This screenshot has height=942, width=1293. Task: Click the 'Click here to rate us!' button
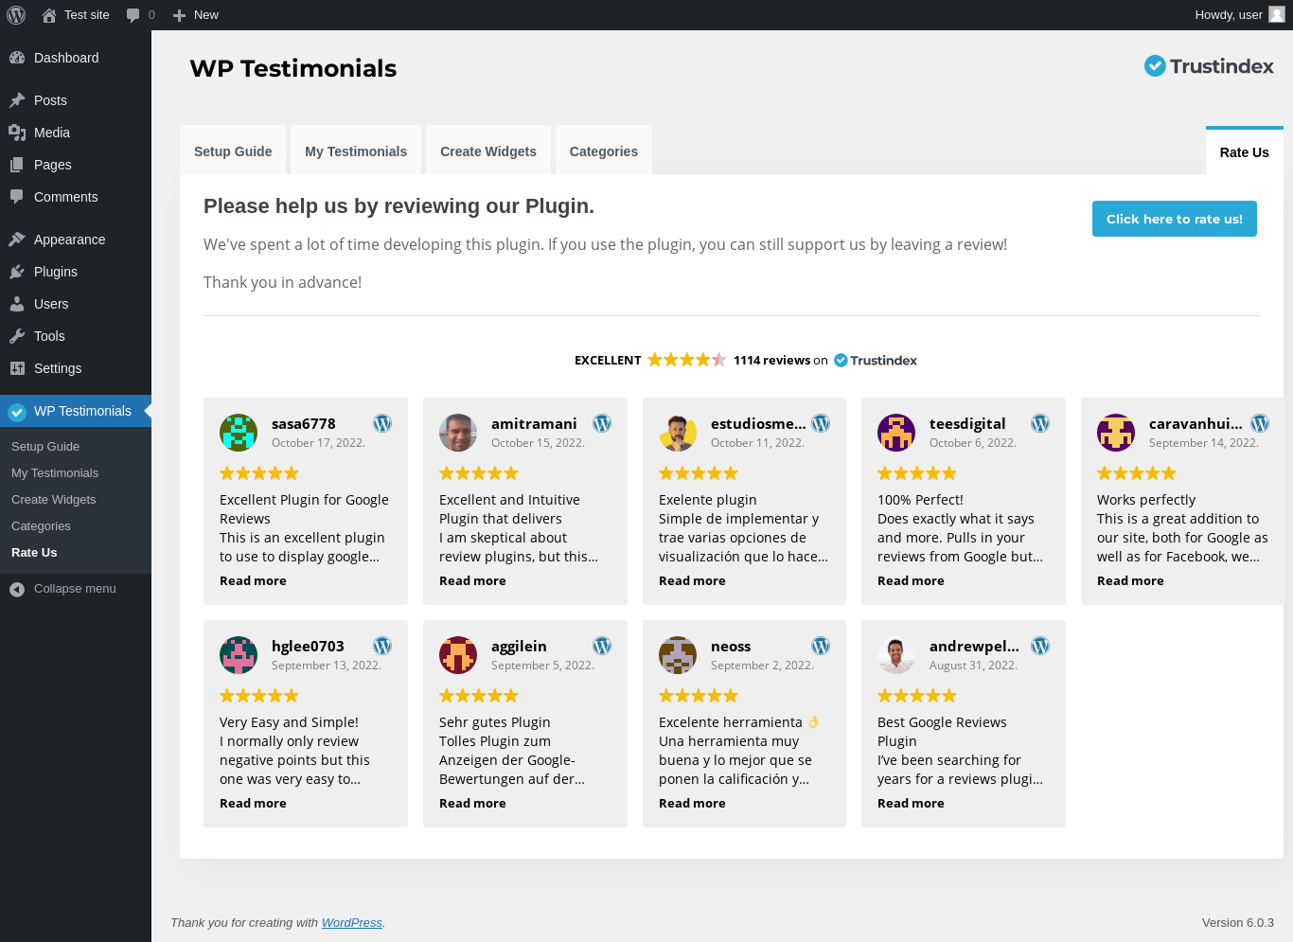click(x=1175, y=219)
